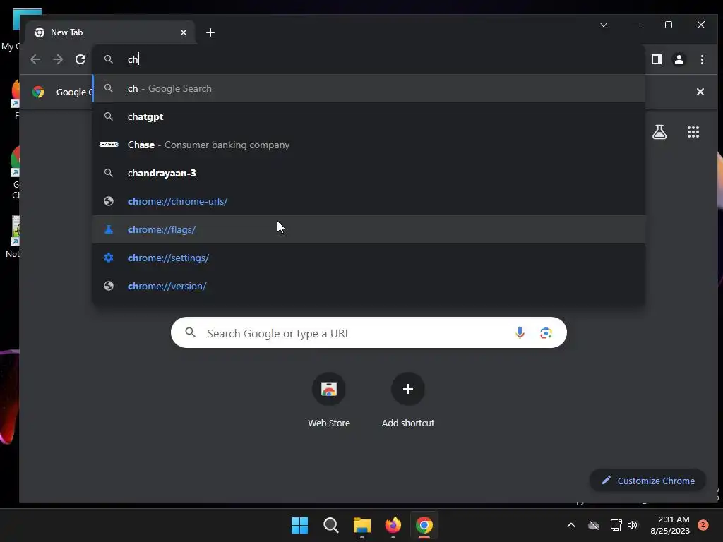Click the OneDrive cloud tray icon
This screenshot has height=542, width=723.
click(593, 525)
